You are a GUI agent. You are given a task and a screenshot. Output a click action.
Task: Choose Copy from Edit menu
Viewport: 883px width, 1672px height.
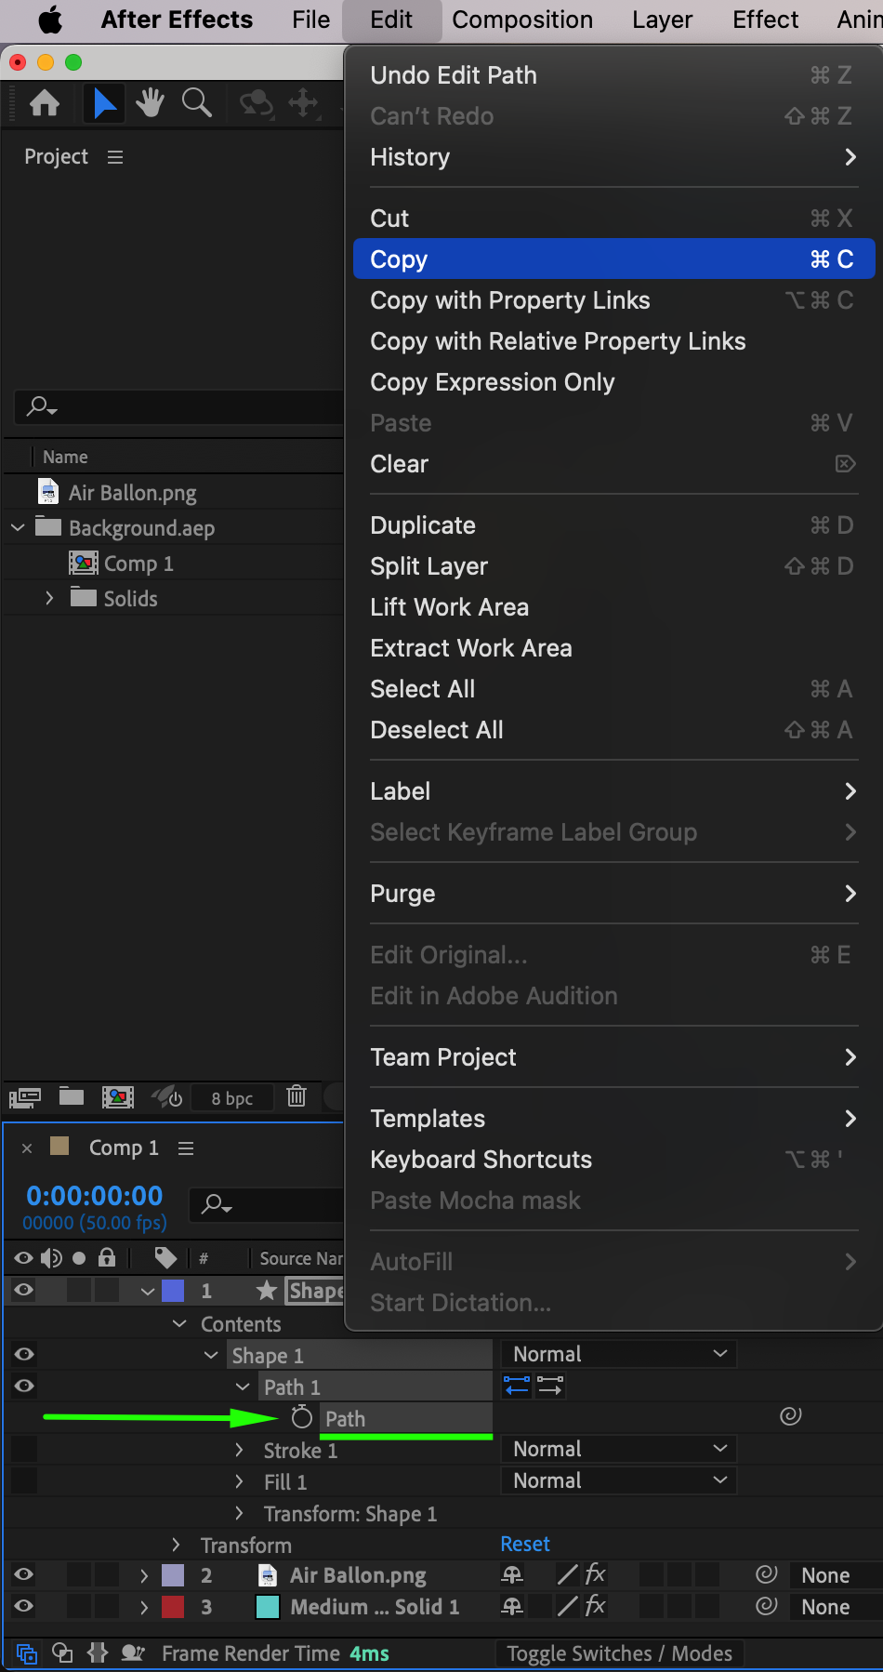coord(614,259)
